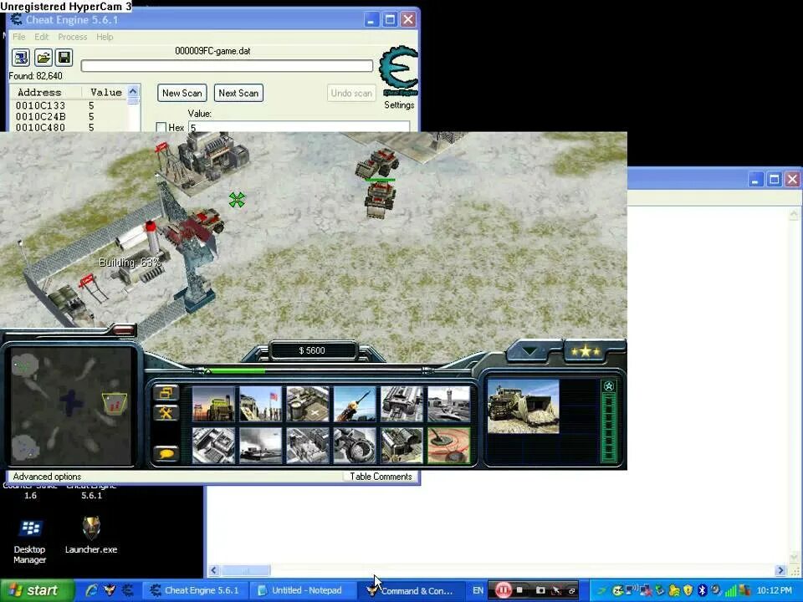Screen dimensions: 803x602
Task: Select the airfield control tower build icon
Action: pyautogui.click(x=448, y=404)
